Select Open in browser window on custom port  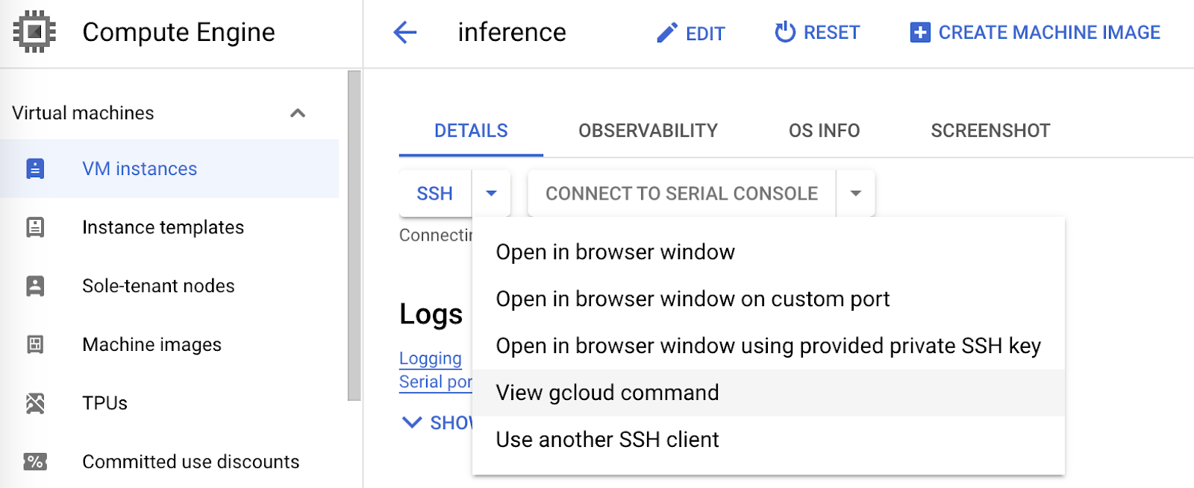pos(769,300)
